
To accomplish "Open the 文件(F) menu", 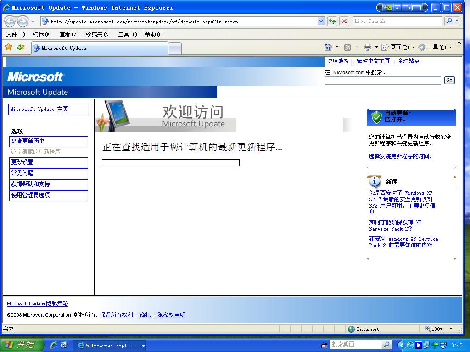I will point(16,34).
